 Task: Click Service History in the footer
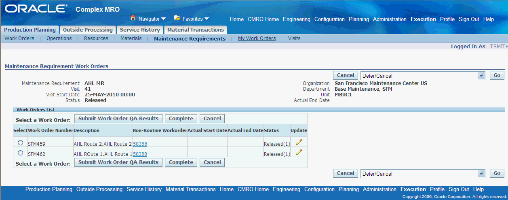coord(144,189)
